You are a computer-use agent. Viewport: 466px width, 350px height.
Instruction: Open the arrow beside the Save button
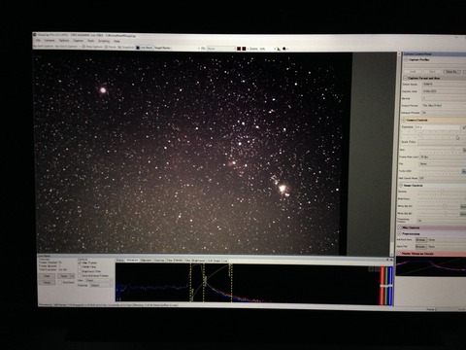pyautogui.click(x=73, y=276)
